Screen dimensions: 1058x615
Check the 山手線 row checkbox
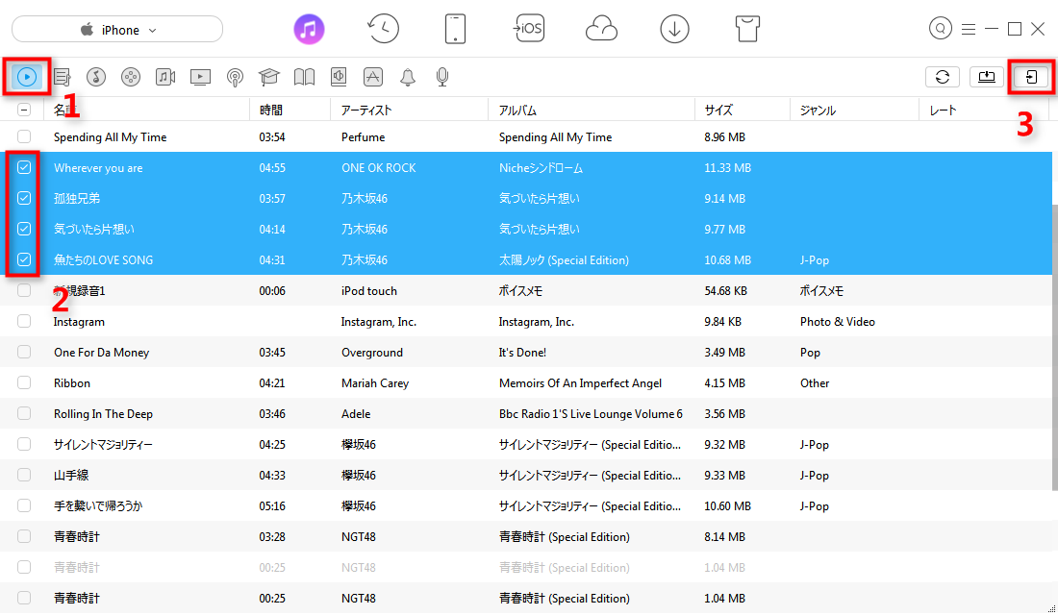(24, 476)
